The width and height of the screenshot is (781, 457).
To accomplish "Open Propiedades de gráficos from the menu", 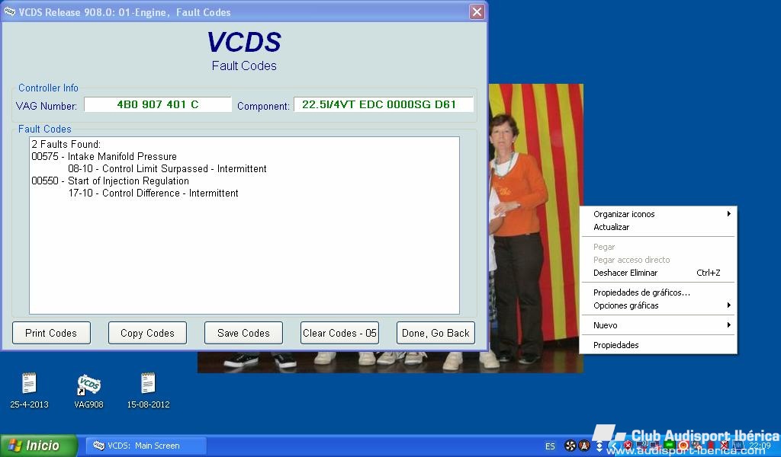I will tap(641, 292).
